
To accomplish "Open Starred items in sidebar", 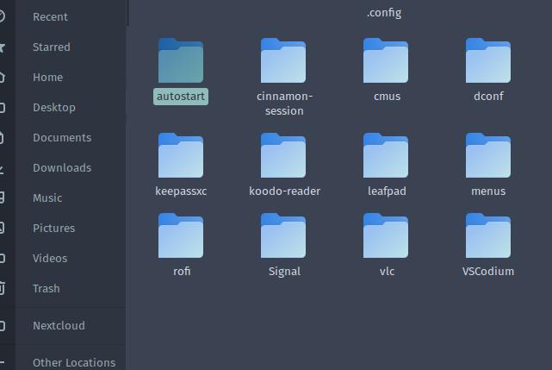I will coord(52,47).
